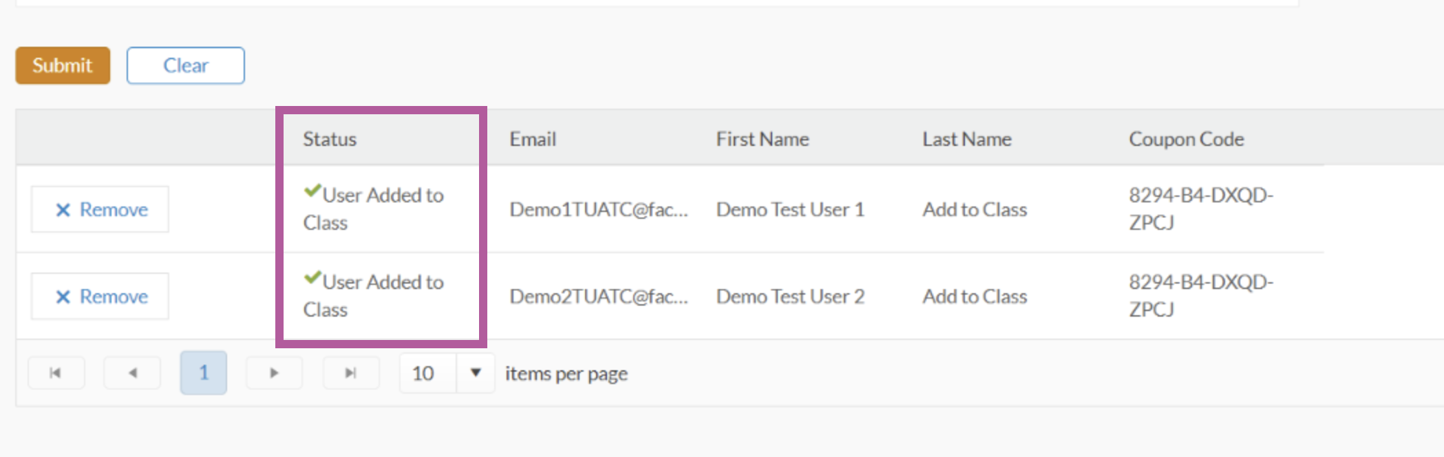Viewport: 1444px width, 457px height.
Task: Go to first page of results
Action: point(56,373)
